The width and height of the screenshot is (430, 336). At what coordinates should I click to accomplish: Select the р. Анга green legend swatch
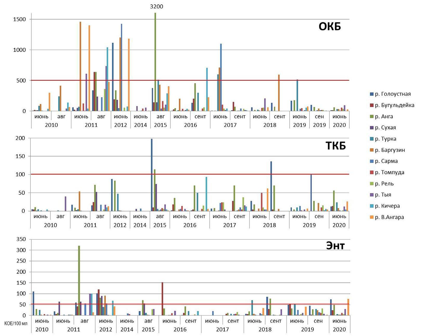pos(372,116)
